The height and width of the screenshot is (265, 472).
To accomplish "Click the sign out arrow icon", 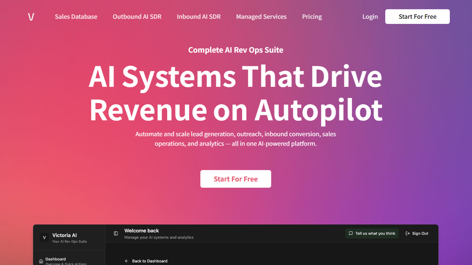I will click(408, 233).
